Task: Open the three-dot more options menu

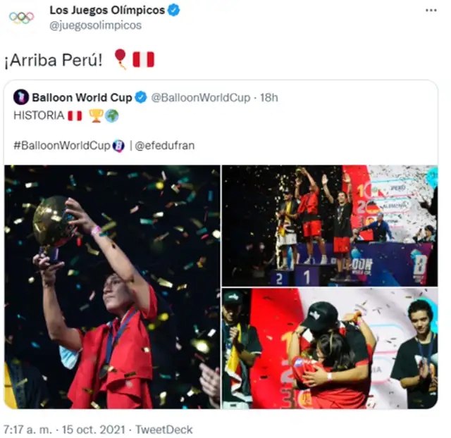Action: [x=431, y=11]
